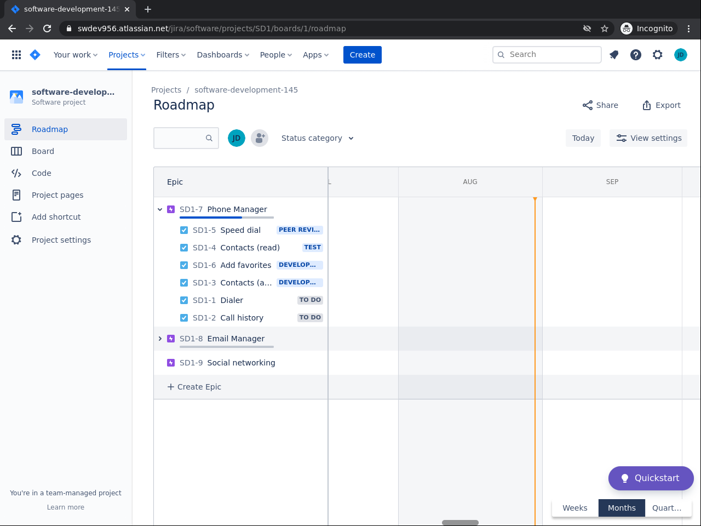Open Code from the sidebar
This screenshot has width=701, height=526.
click(x=42, y=173)
